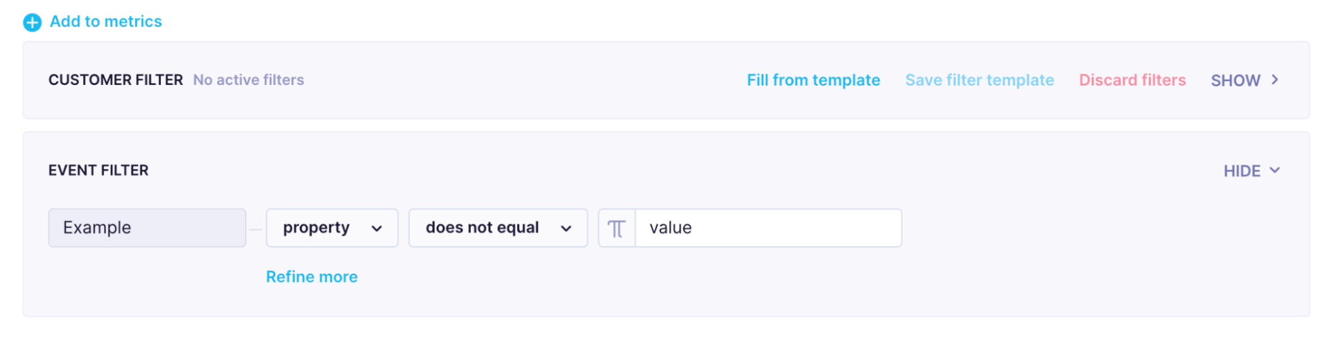
Task: Click the No active filters label
Action: click(249, 80)
